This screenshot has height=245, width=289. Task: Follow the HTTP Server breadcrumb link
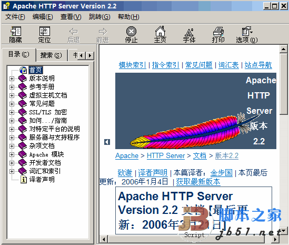(x=166, y=156)
